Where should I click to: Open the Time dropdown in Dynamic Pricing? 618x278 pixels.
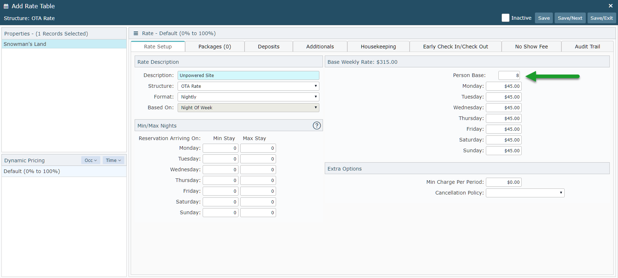114,160
